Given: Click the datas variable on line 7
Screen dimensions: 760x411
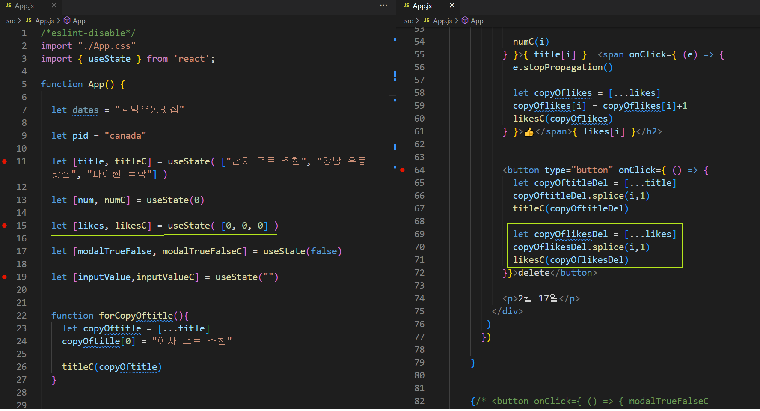Looking at the screenshot, I should point(86,110).
